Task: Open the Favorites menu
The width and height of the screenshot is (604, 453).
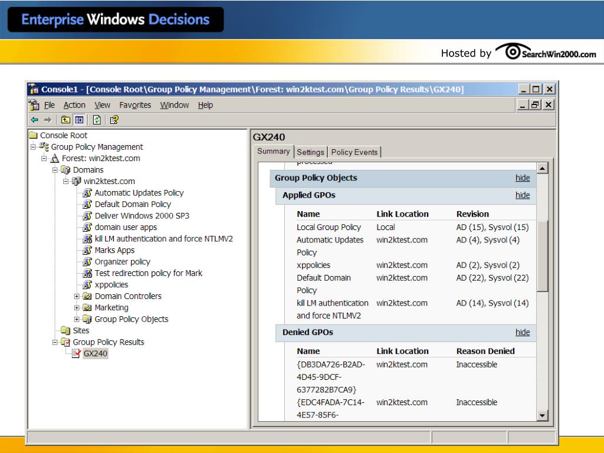Action: [135, 105]
